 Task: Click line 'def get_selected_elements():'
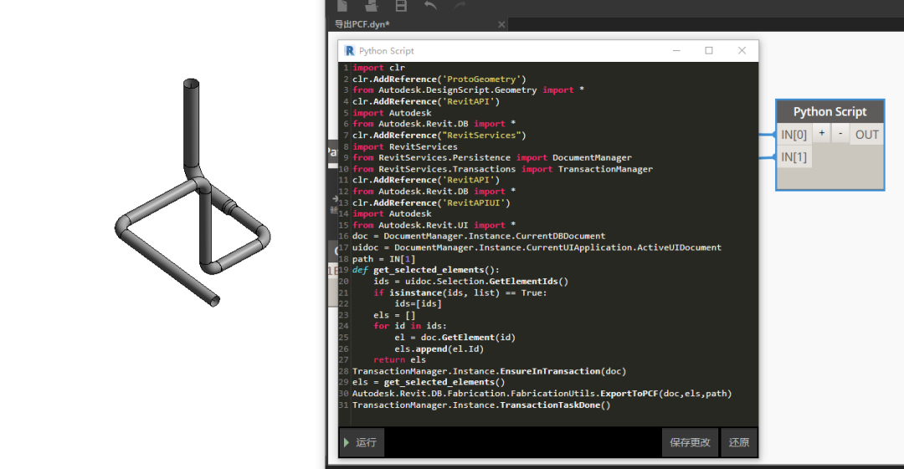tap(425, 270)
